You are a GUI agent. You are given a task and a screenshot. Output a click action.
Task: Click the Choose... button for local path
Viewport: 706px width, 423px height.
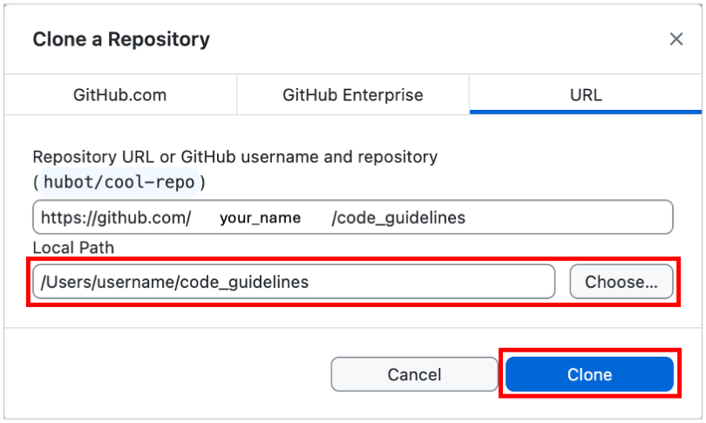tap(621, 282)
